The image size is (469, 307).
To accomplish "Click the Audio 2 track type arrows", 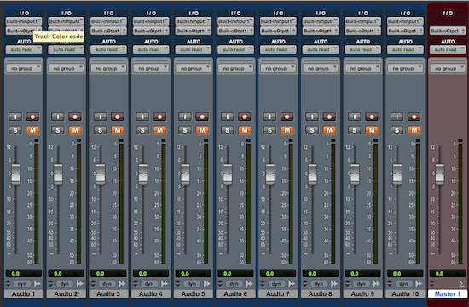I will (51, 284).
